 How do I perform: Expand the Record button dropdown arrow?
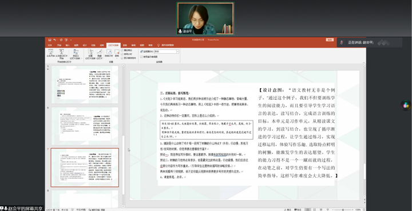pos(117,58)
